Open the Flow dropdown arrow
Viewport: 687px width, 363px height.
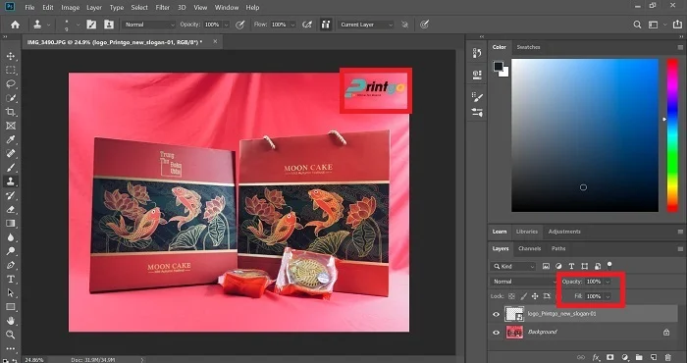(x=292, y=25)
